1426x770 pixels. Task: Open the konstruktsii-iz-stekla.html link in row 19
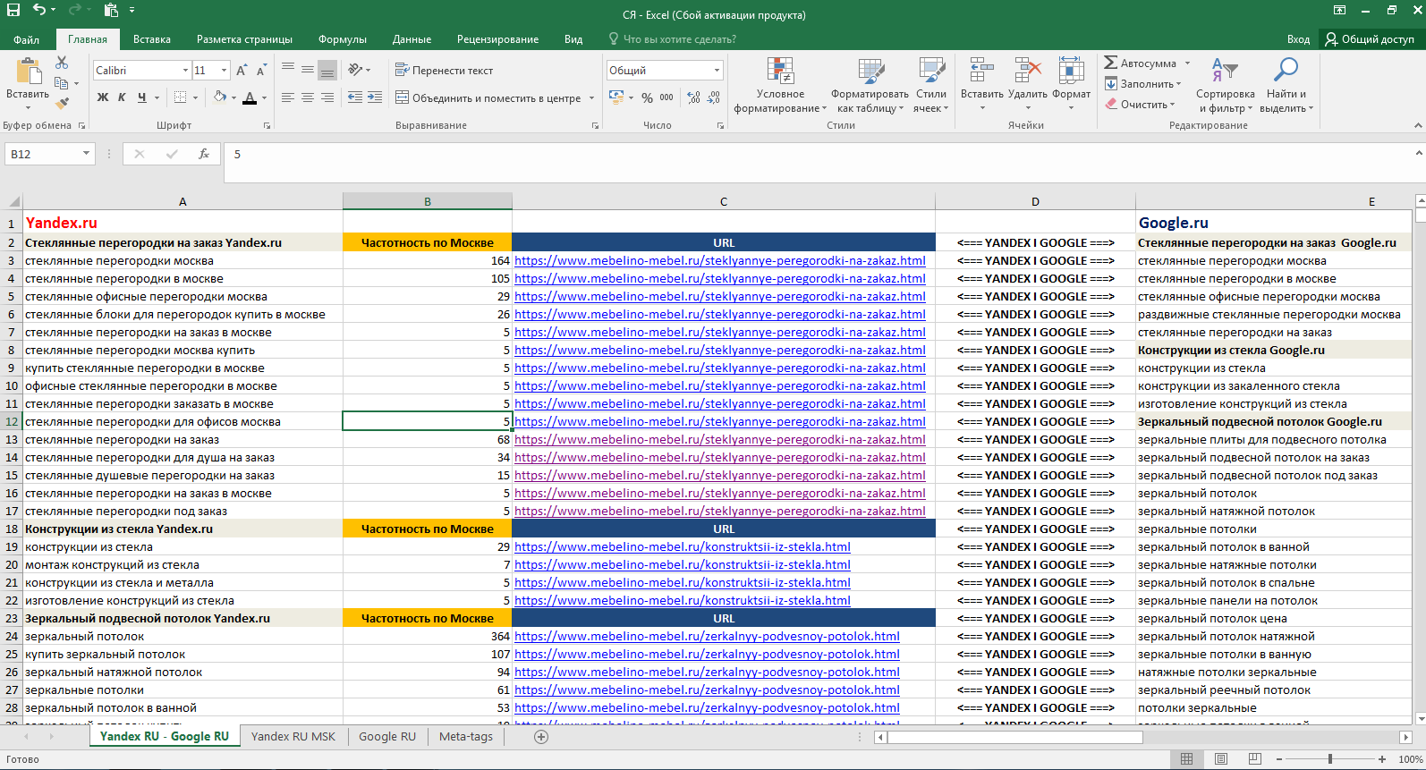pyautogui.click(x=683, y=546)
